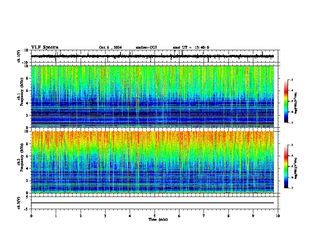Select the 'Oct. 6 , 2024' date text
Screen dimensions: 313x242
110,47
